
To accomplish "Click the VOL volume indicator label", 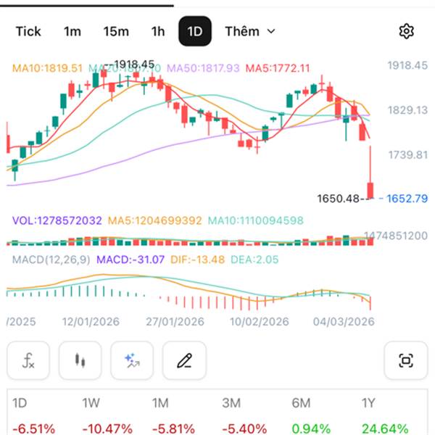I will point(54,220).
